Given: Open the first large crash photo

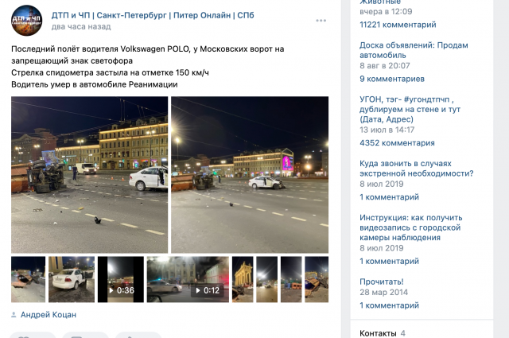Looking at the screenshot, I should [90, 175].
